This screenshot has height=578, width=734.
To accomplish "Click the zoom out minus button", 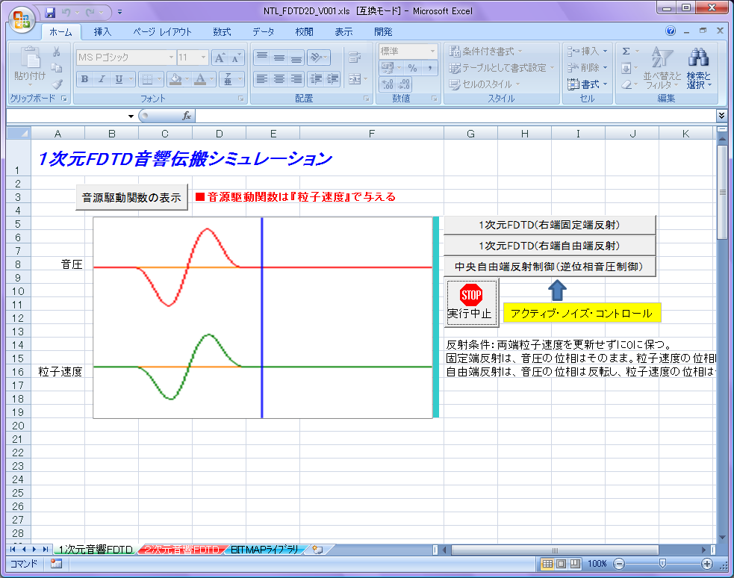I will point(619,564).
